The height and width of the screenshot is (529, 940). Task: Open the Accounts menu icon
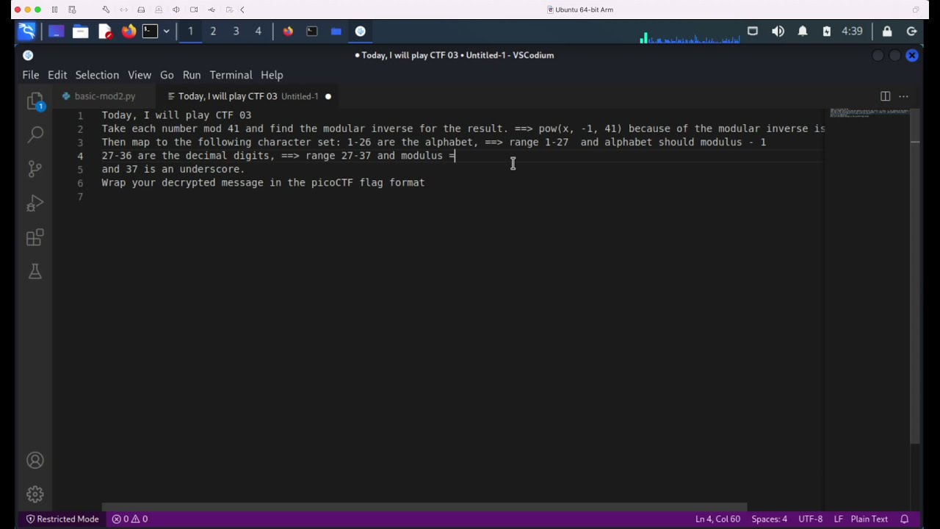click(x=35, y=461)
